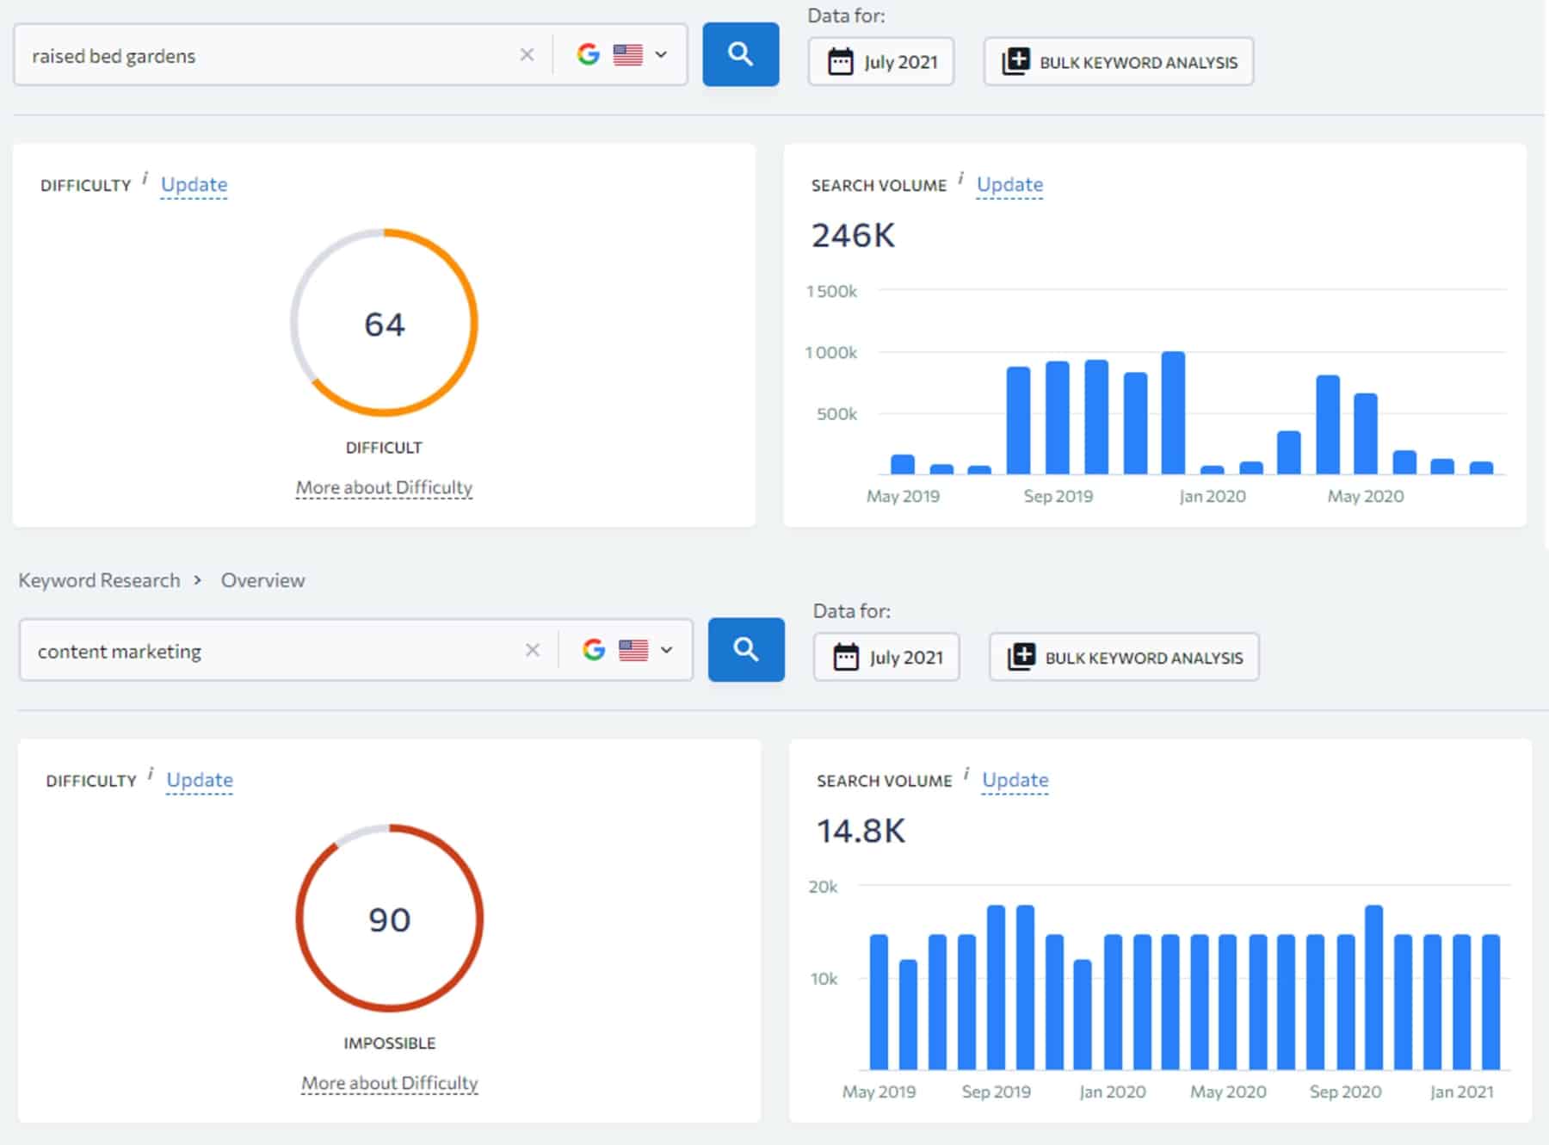Click the breadcrumb chevron after Keyword Research
This screenshot has height=1145, width=1549.
198,580
